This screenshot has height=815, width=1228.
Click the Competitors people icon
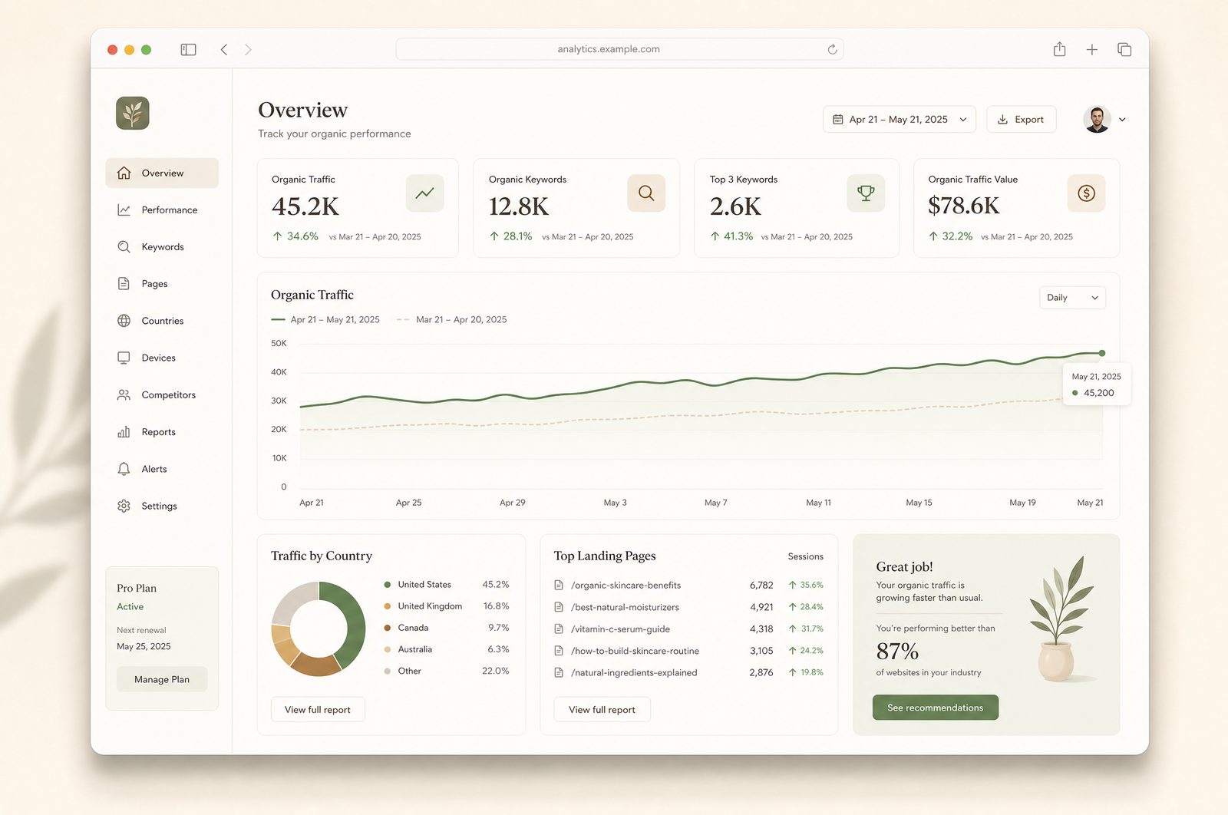[124, 394]
